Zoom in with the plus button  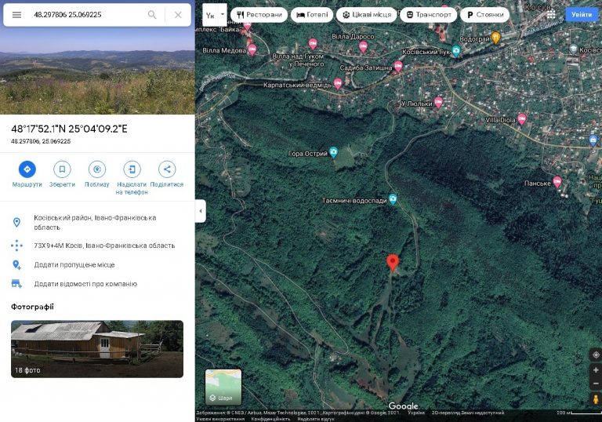coord(596,370)
